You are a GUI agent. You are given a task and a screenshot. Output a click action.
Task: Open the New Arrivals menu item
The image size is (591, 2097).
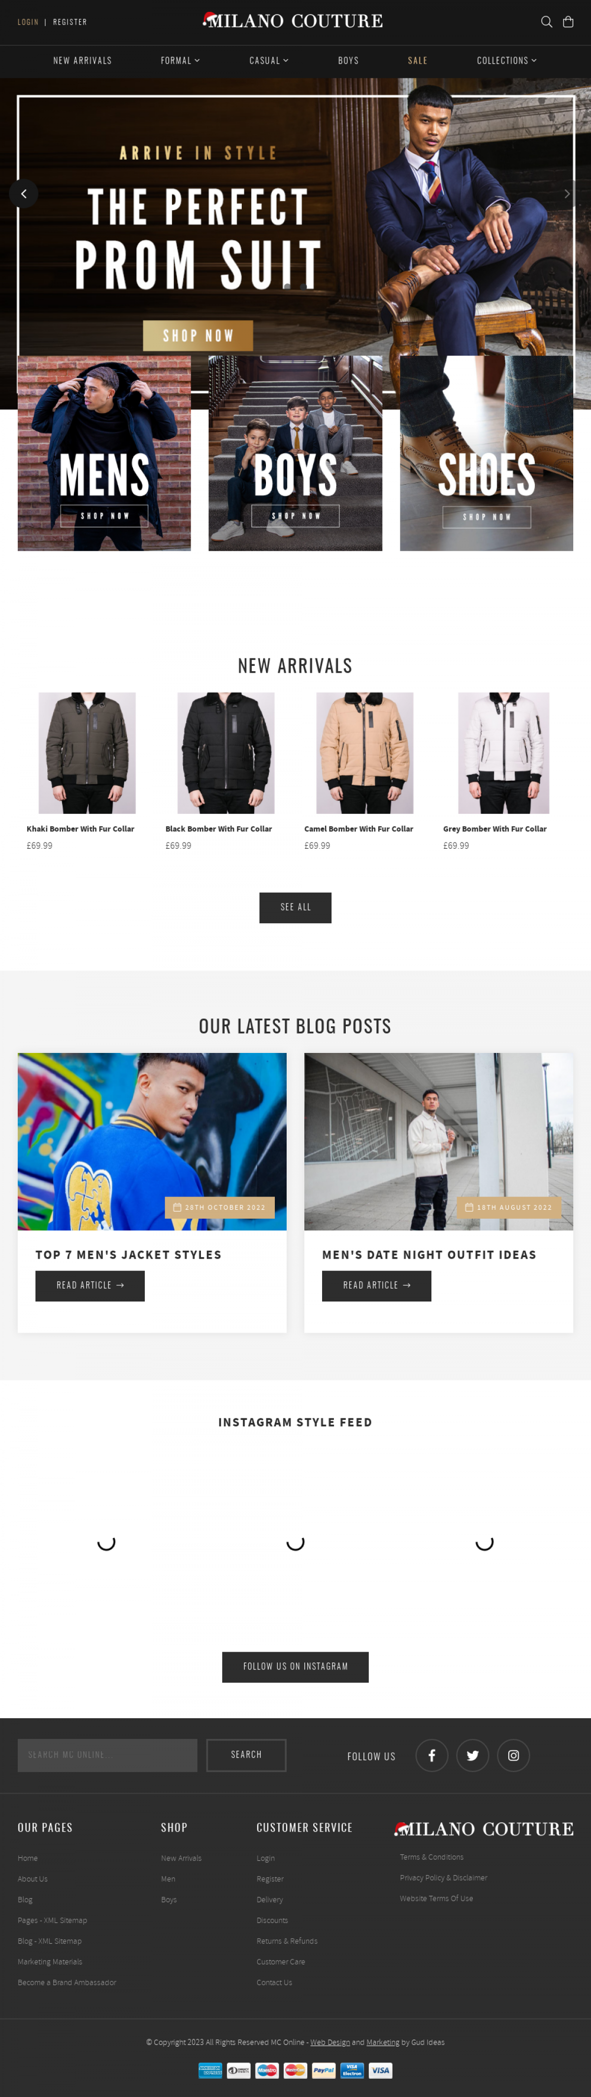[82, 61]
